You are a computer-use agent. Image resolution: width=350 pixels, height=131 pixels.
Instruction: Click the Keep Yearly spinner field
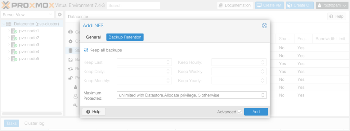[239, 81]
